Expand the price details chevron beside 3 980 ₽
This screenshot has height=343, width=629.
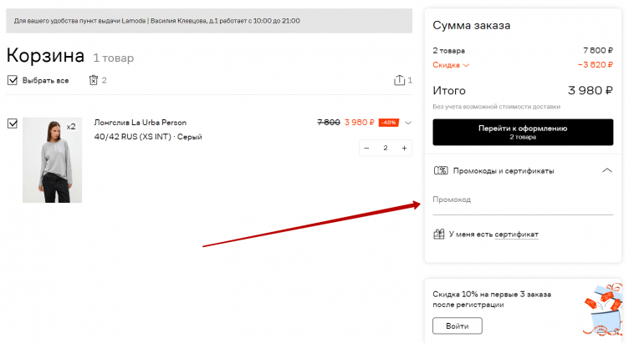point(408,123)
